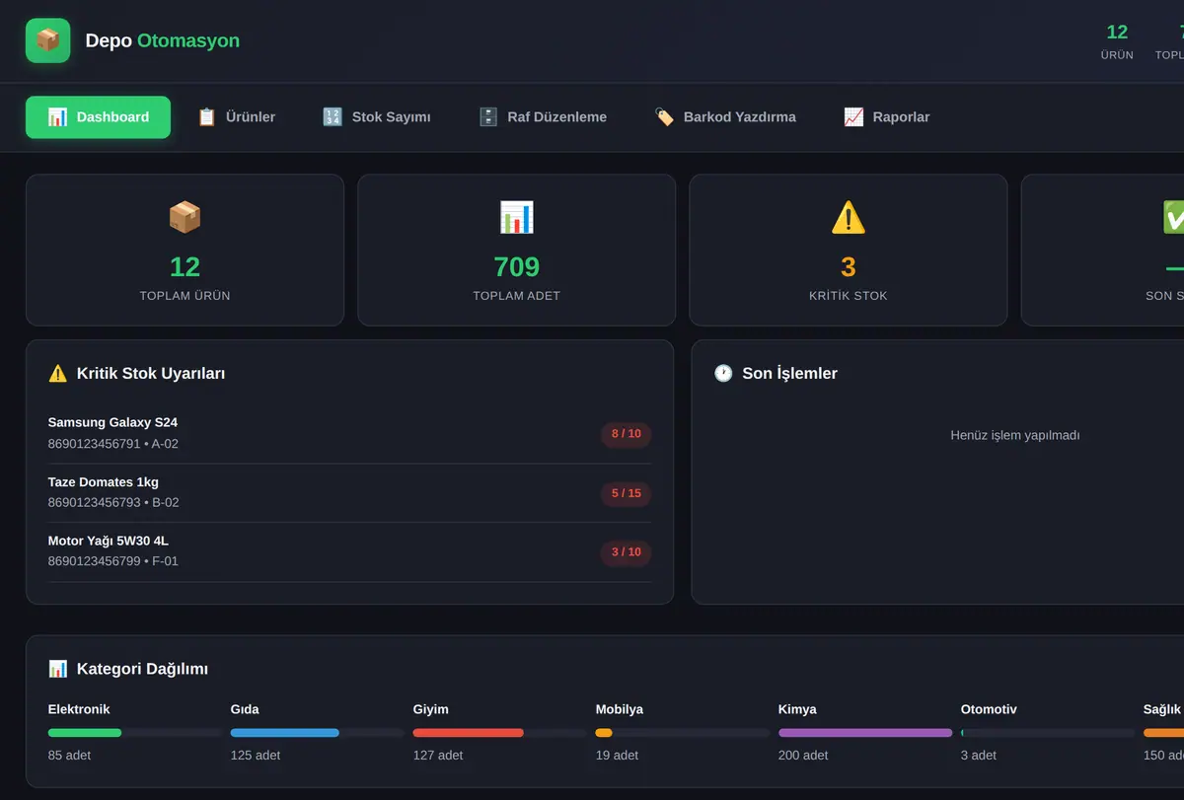This screenshot has width=1184, height=800.
Task: Click the Dashboard tab chart icon
Action: pos(57,117)
